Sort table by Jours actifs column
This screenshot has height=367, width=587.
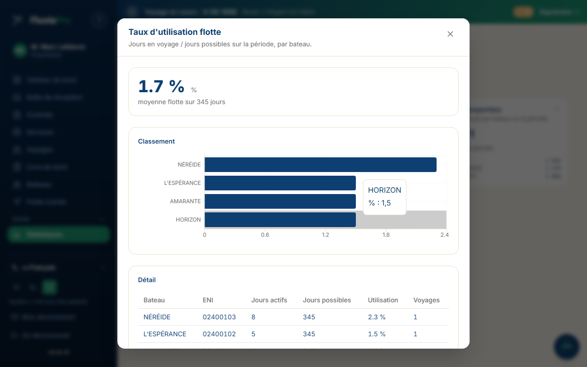(269, 300)
